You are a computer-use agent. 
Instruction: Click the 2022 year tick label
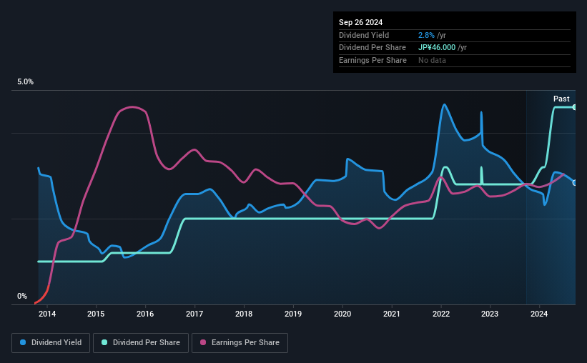point(441,314)
